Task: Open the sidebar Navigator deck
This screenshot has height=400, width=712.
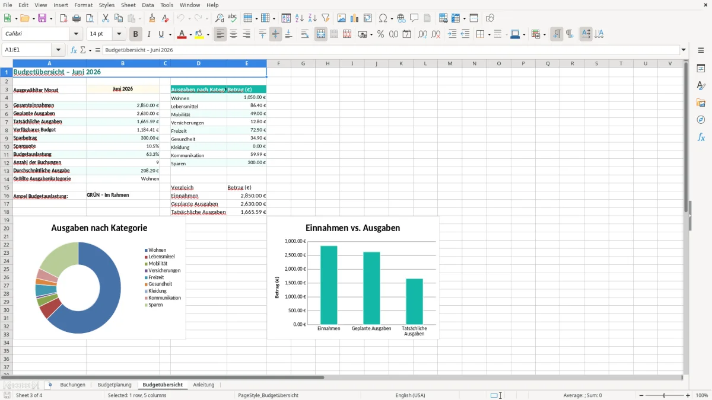Action: (x=701, y=120)
